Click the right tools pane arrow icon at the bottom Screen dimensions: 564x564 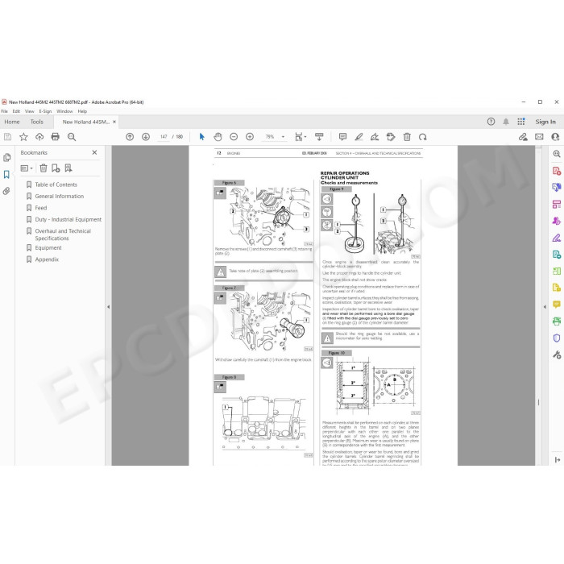pos(558,460)
